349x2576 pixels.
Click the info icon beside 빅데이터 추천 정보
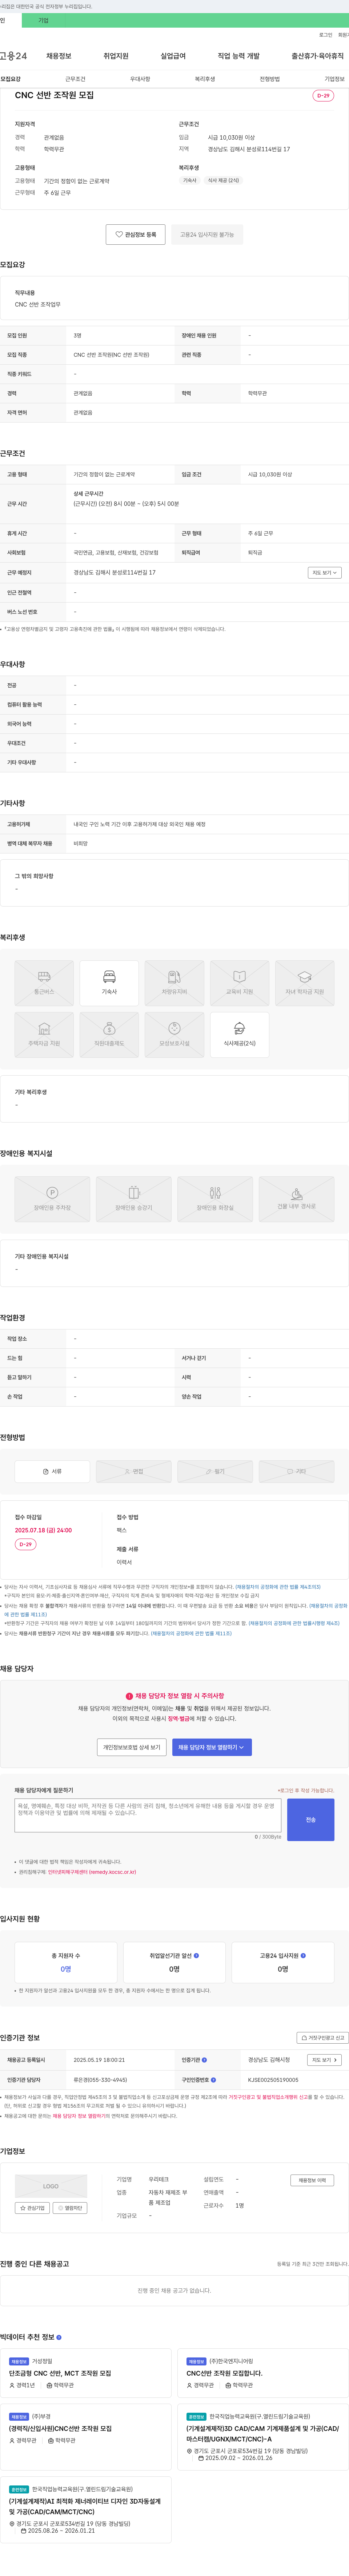(x=59, y=2337)
